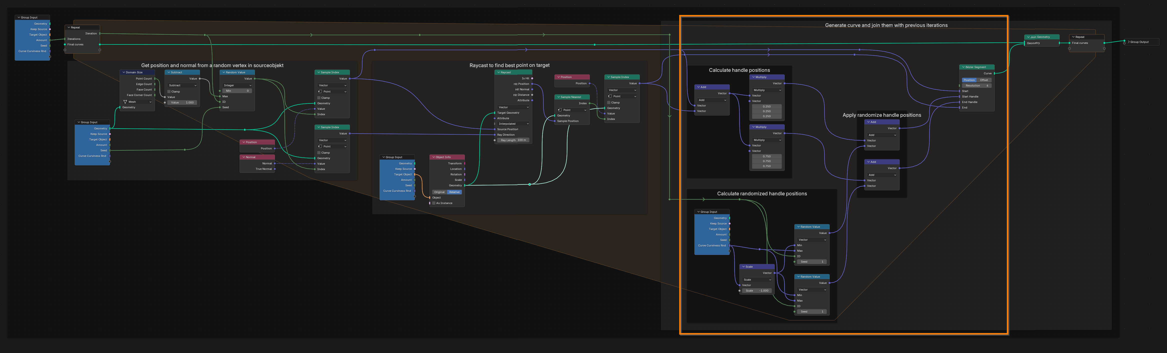Click Object Info Object input socket
The image size is (1167, 353).
(x=430, y=198)
